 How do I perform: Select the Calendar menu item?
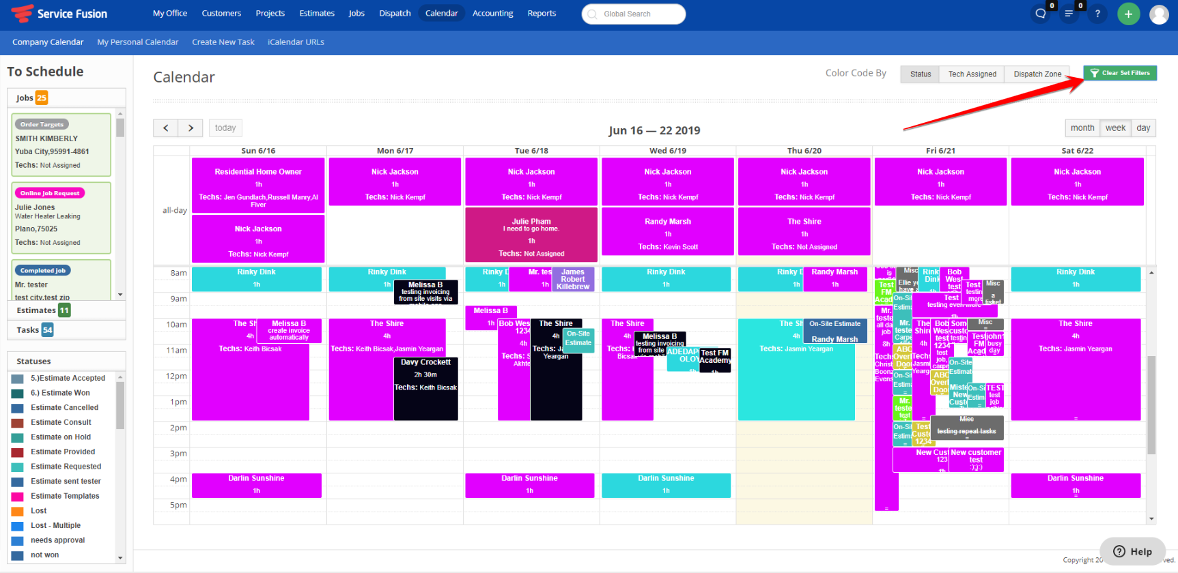tap(441, 13)
